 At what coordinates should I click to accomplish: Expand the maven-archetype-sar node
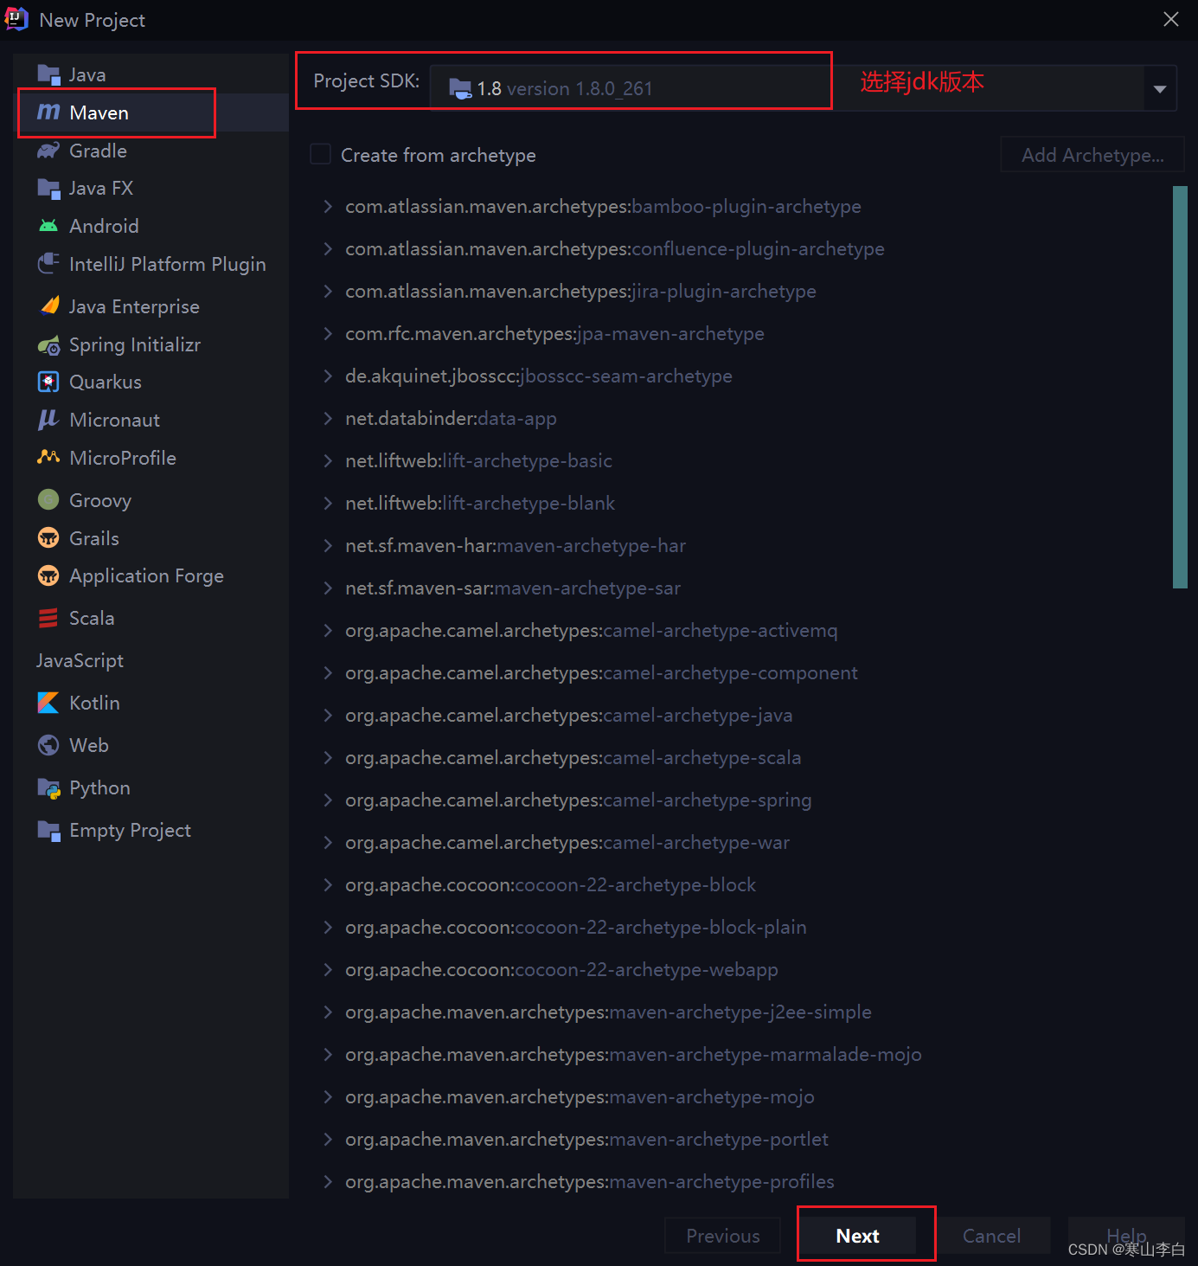click(328, 588)
